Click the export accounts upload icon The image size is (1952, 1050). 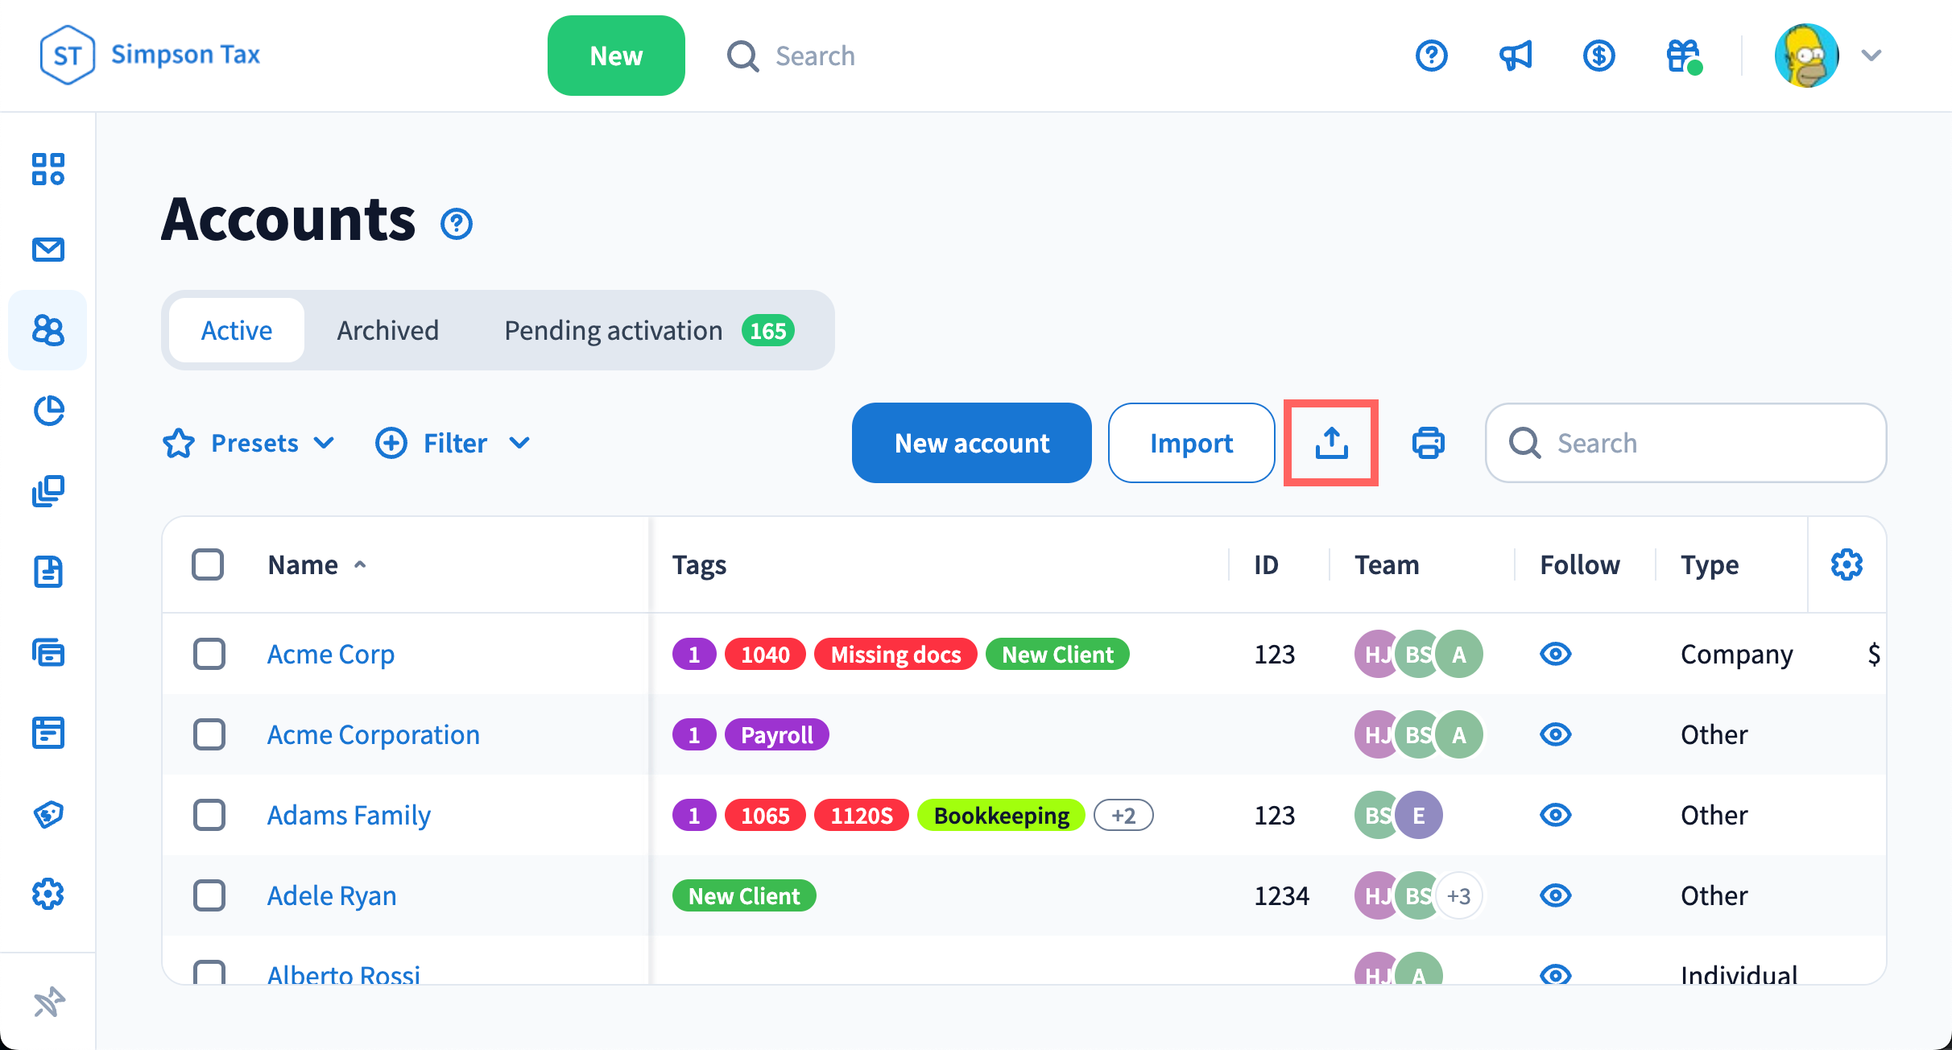1331,443
